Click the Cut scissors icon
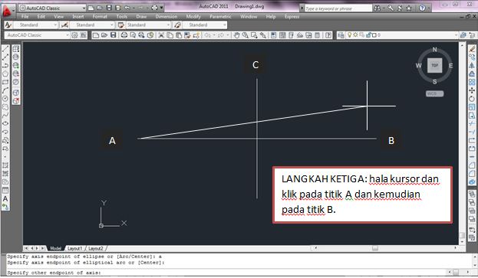This screenshot has width=478, height=278. 161,35
